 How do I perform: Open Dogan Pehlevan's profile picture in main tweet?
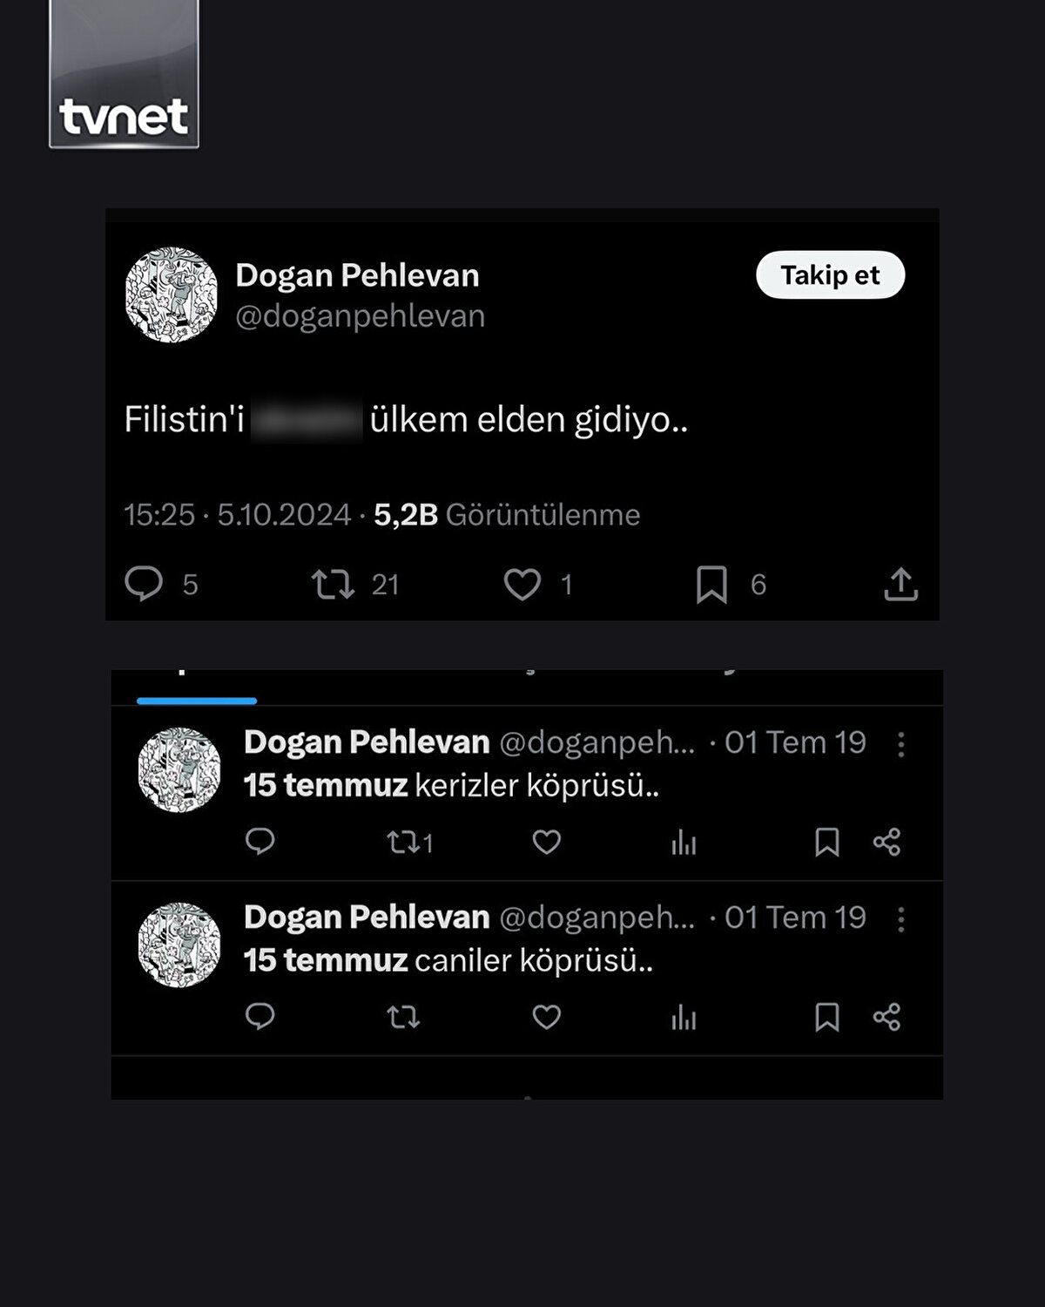click(172, 295)
